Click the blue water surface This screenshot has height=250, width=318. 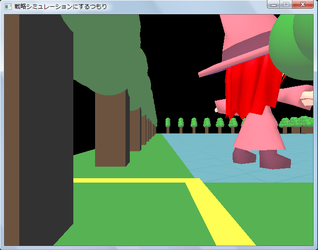pyautogui.click(x=203, y=154)
